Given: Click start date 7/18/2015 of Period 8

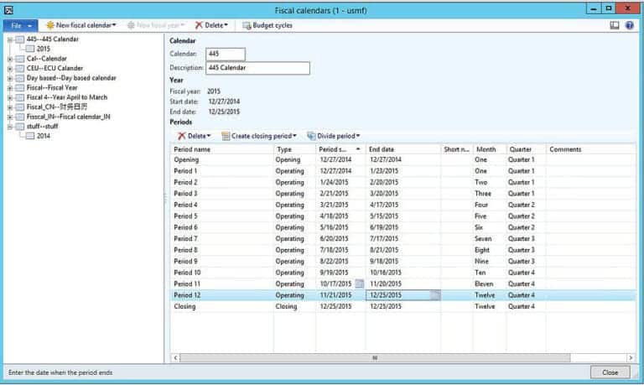Looking at the screenshot, I should click(334, 250).
